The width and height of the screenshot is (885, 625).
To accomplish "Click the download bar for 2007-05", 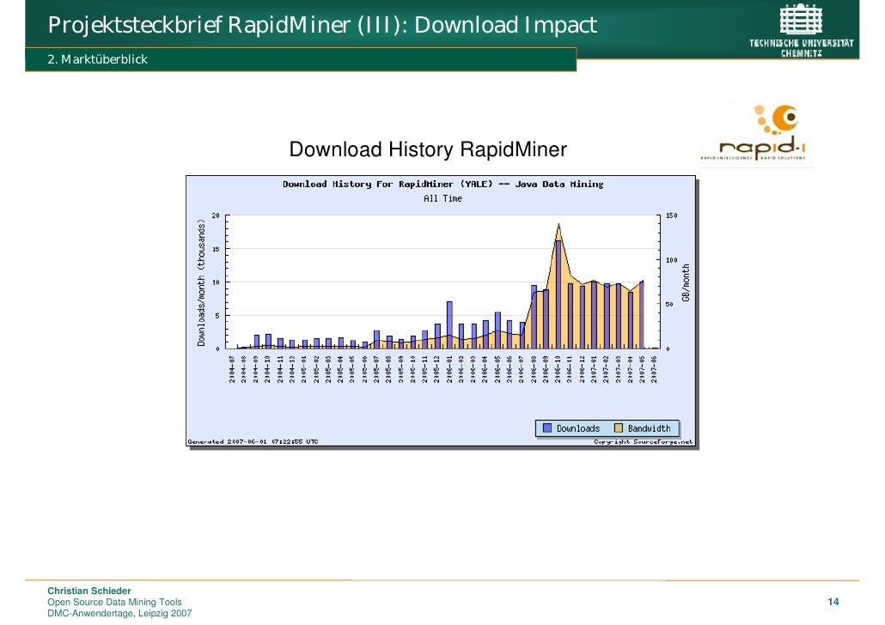I will click(642, 315).
